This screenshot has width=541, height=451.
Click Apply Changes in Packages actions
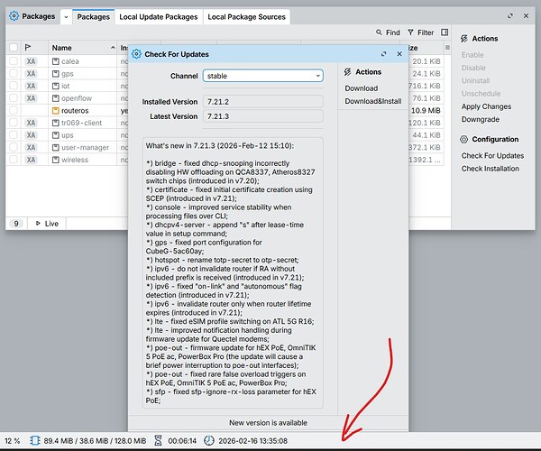point(486,106)
